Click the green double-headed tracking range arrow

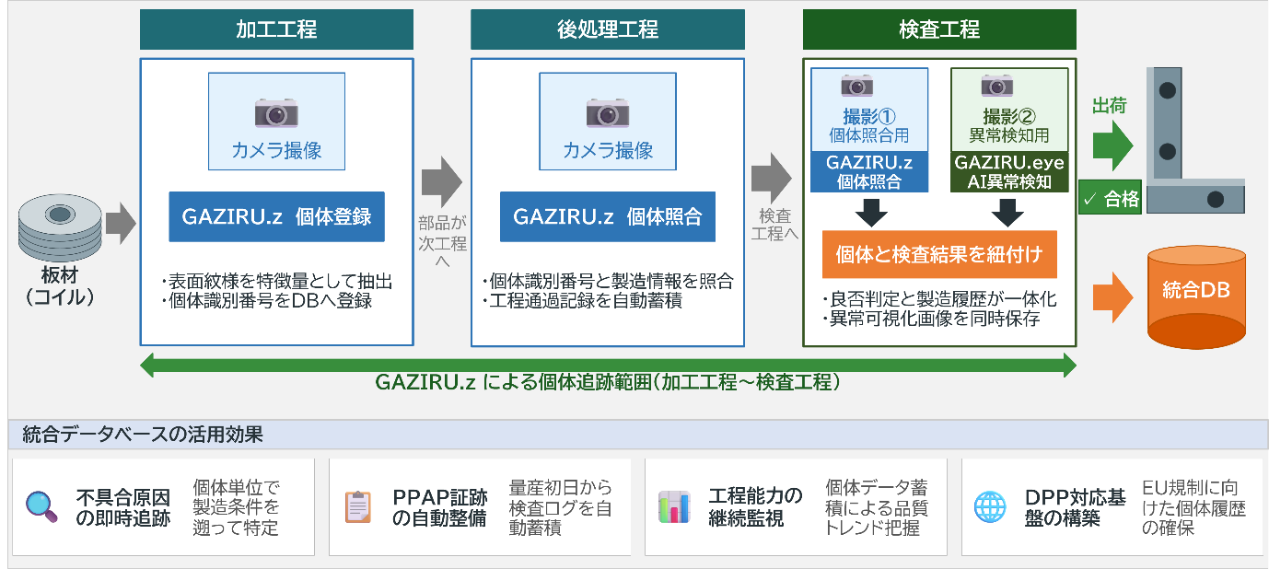[x=608, y=366]
